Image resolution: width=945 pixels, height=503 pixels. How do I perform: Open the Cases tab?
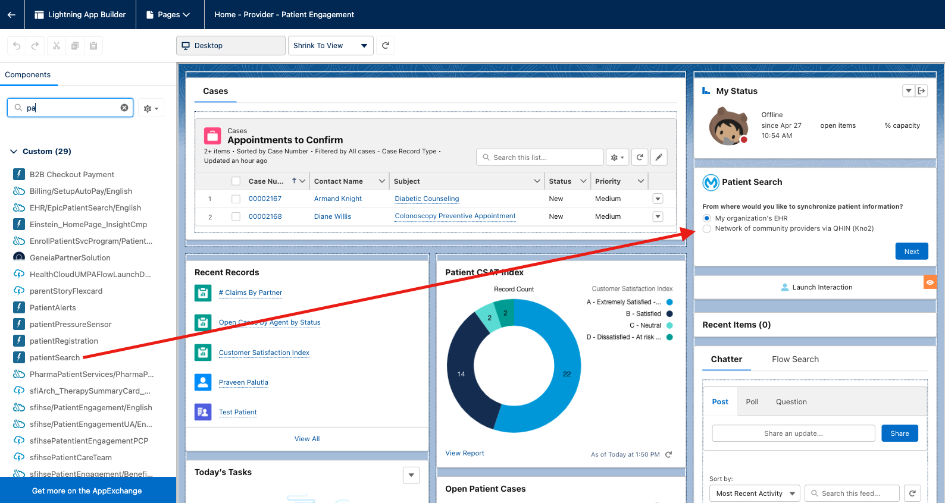point(215,91)
